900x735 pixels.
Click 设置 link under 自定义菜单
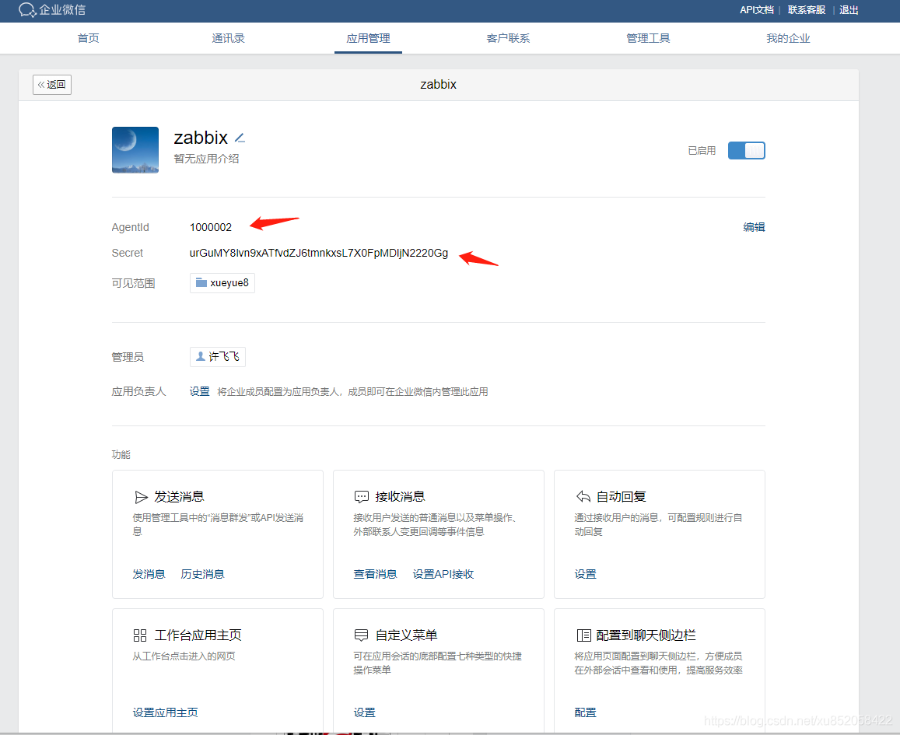(x=365, y=712)
